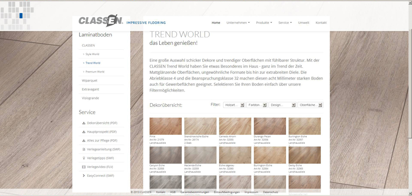Open the Einkaufsbedingungen footer link

click(x=227, y=192)
